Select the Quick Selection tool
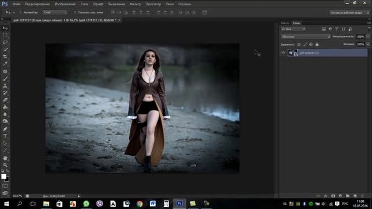Image resolution: width=372 pixels, height=209 pixels. click(x=5, y=50)
